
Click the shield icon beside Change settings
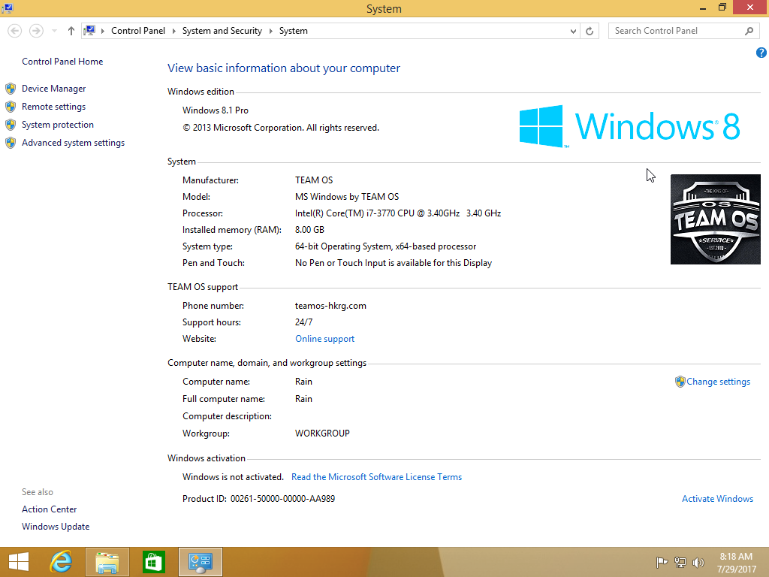tap(680, 382)
